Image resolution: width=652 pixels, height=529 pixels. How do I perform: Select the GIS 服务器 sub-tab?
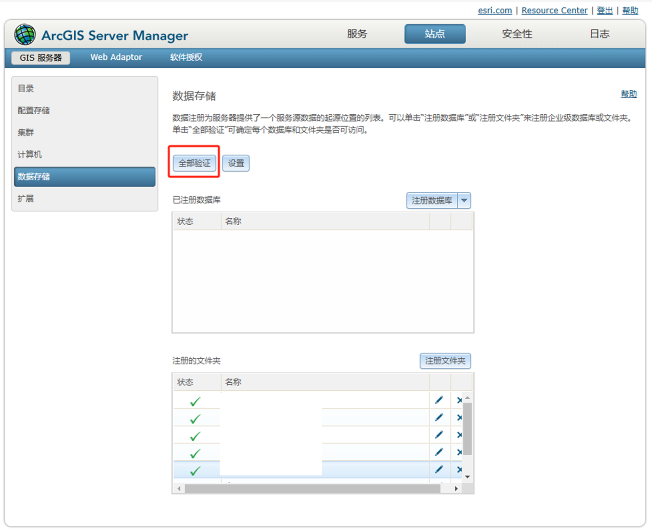[x=41, y=57]
